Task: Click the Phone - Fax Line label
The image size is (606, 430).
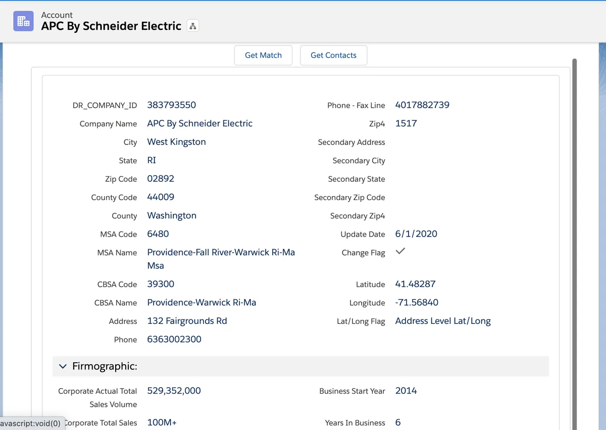Action: [x=356, y=106]
